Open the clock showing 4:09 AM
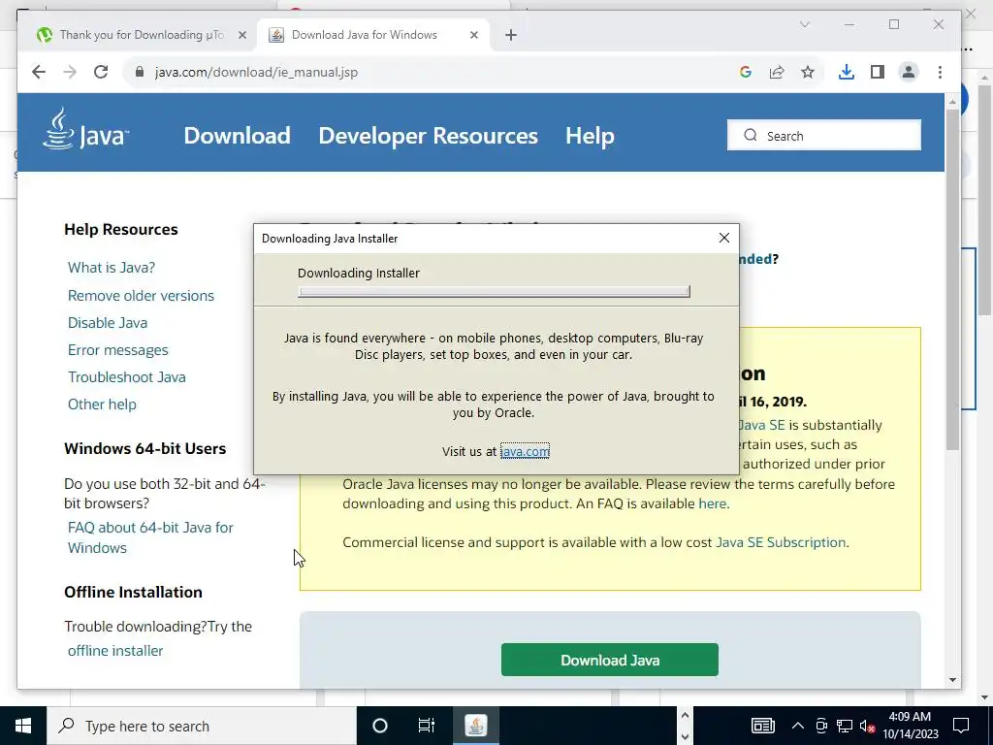The width and height of the screenshot is (993, 745). tap(910, 726)
